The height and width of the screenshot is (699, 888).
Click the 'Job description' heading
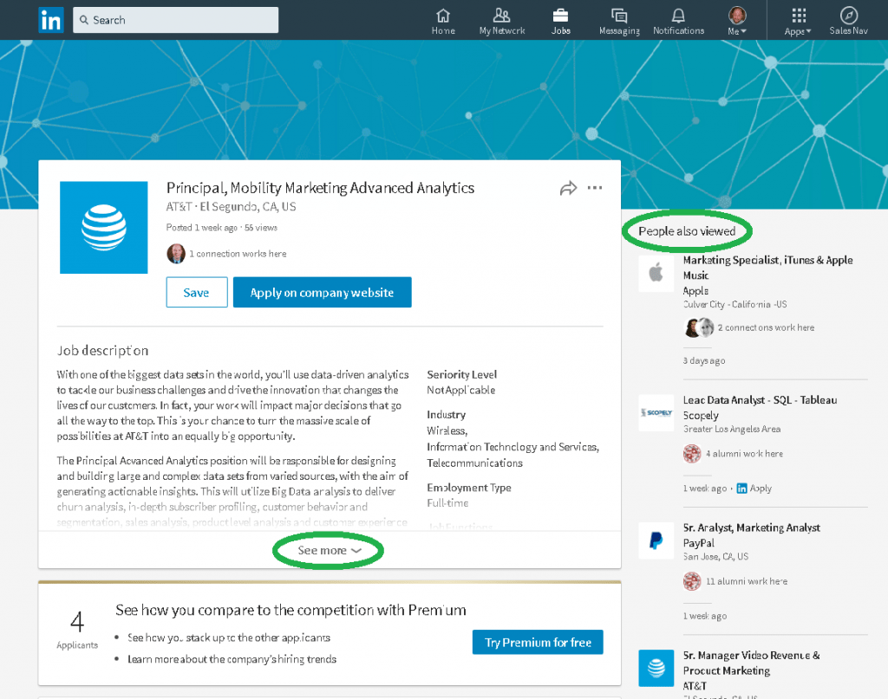pos(102,351)
